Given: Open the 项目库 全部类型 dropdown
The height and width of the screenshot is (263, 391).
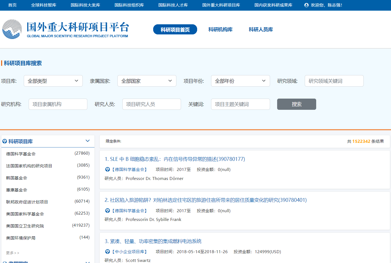Looking at the screenshot, I should point(53,81).
